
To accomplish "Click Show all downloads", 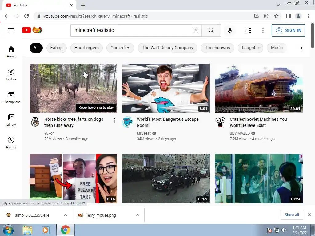I will pyautogui.click(x=292, y=215).
